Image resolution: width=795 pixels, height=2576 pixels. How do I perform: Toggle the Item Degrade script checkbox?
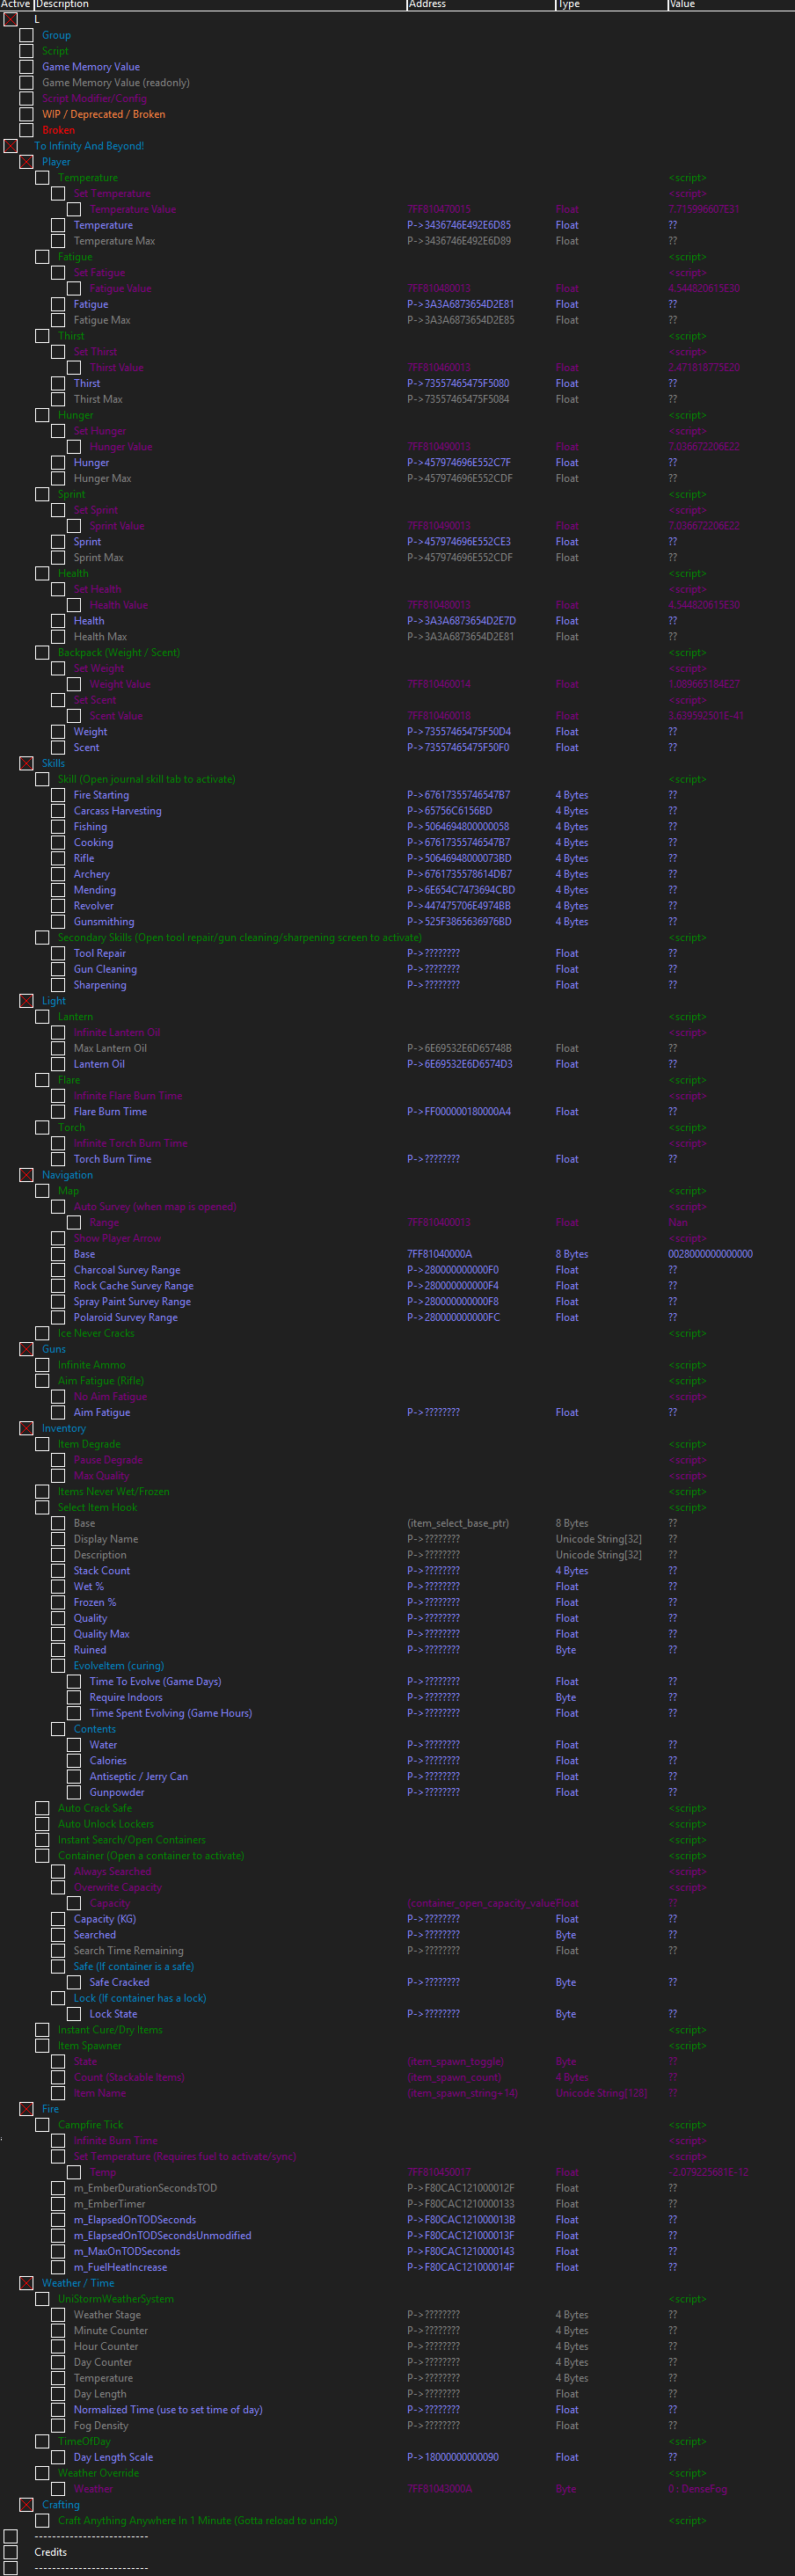[42, 1444]
